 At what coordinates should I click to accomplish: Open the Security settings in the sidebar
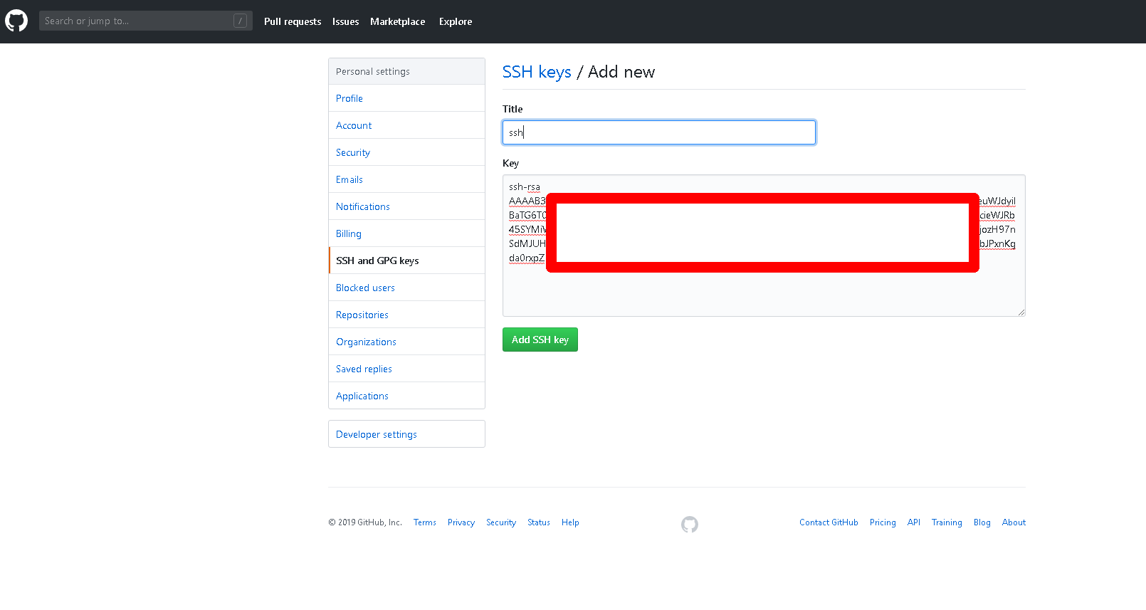coord(406,152)
